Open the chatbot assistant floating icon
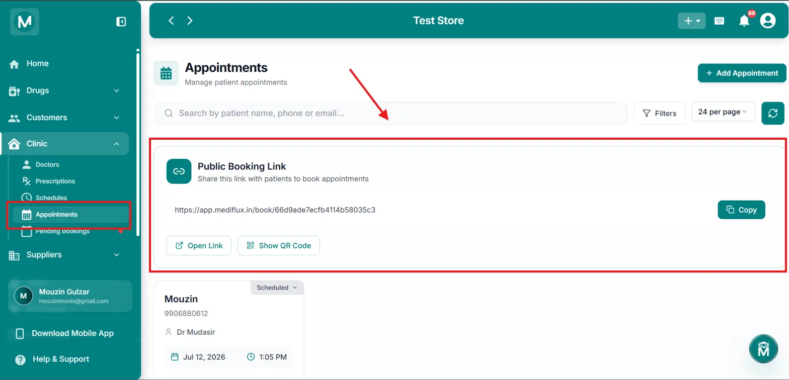 tap(763, 349)
